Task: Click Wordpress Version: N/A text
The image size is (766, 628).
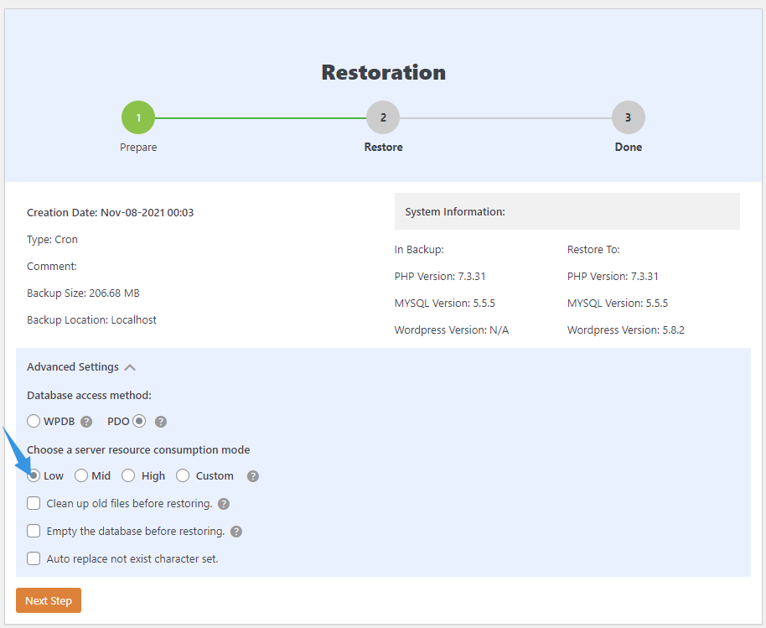Action: click(452, 330)
